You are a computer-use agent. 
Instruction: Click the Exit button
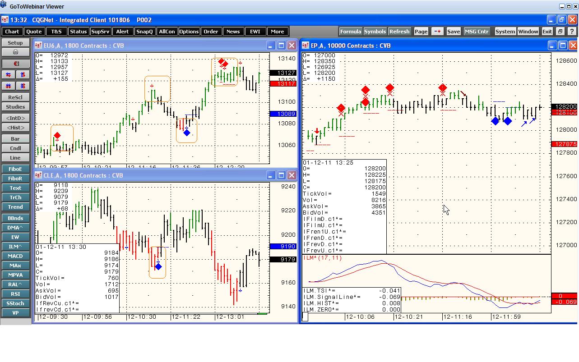pos(547,32)
